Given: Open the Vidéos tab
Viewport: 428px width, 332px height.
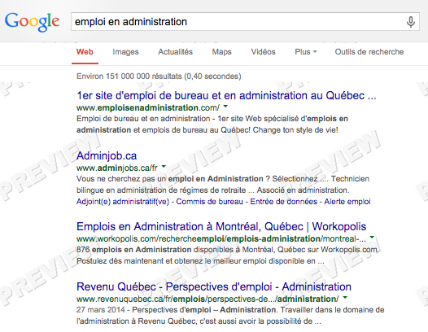Looking at the screenshot, I should point(263,52).
